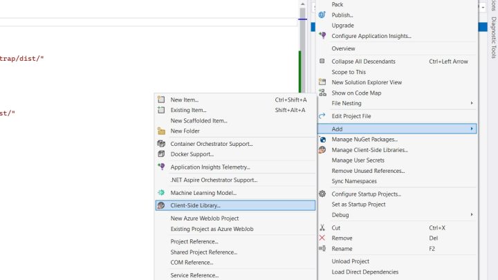Screen dimensions: 498x280
Task: Click the Existing Item icon
Action: tap(161, 110)
